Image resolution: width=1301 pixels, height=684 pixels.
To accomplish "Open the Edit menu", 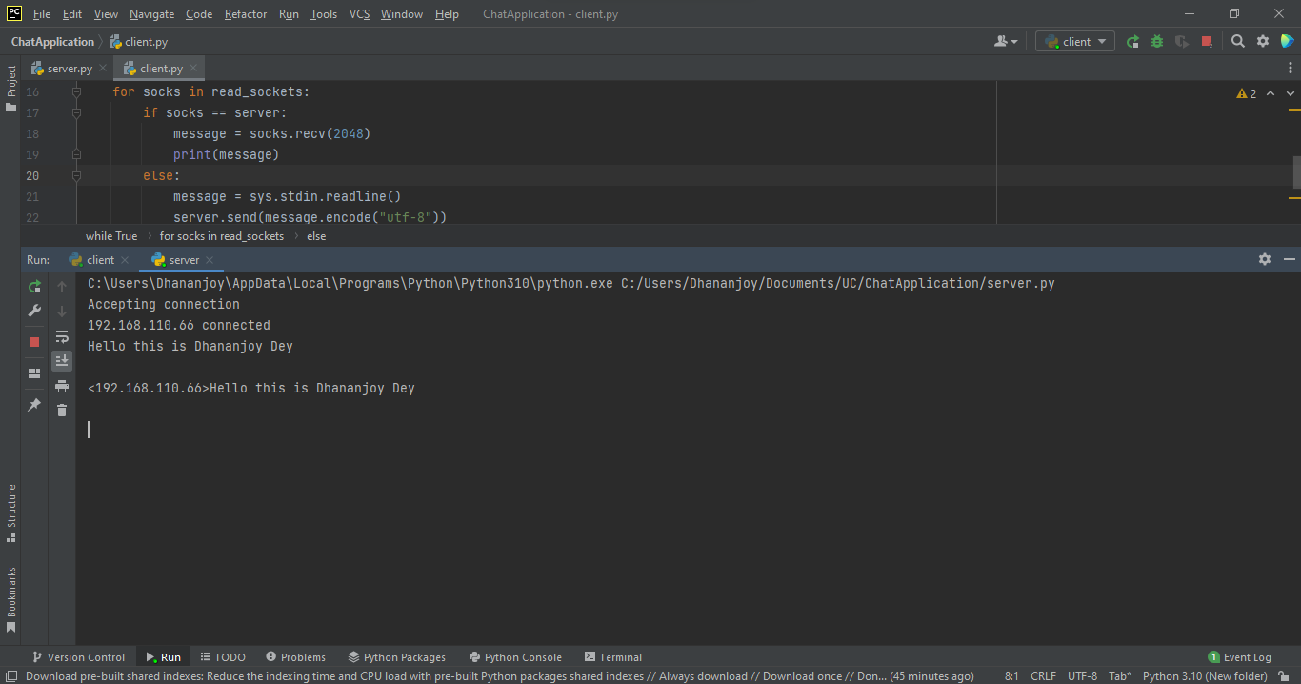I will coord(72,14).
